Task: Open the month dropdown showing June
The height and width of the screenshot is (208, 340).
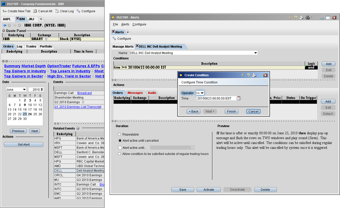Action: point(16,89)
